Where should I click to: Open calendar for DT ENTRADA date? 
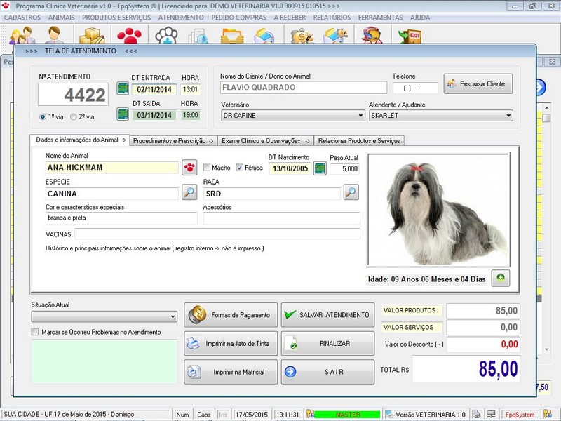point(123,89)
